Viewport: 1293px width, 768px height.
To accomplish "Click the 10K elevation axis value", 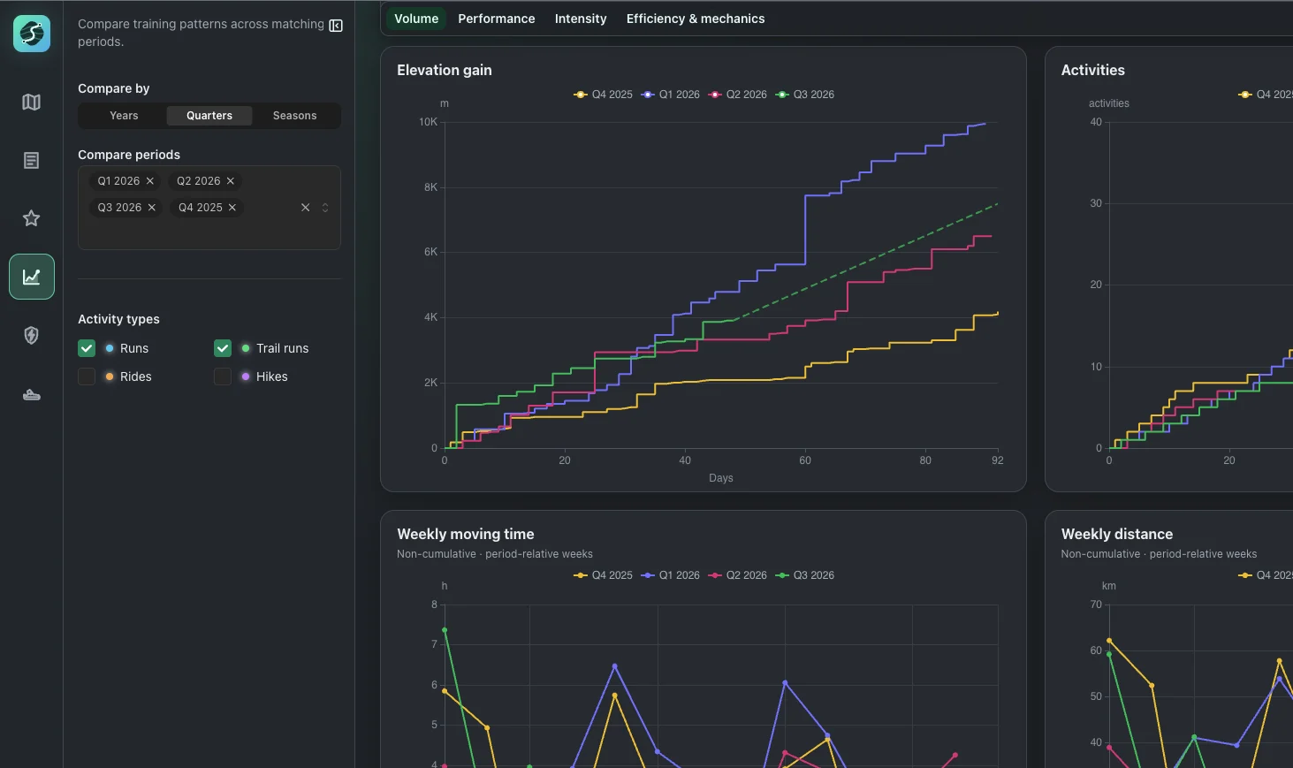I will 428,122.
